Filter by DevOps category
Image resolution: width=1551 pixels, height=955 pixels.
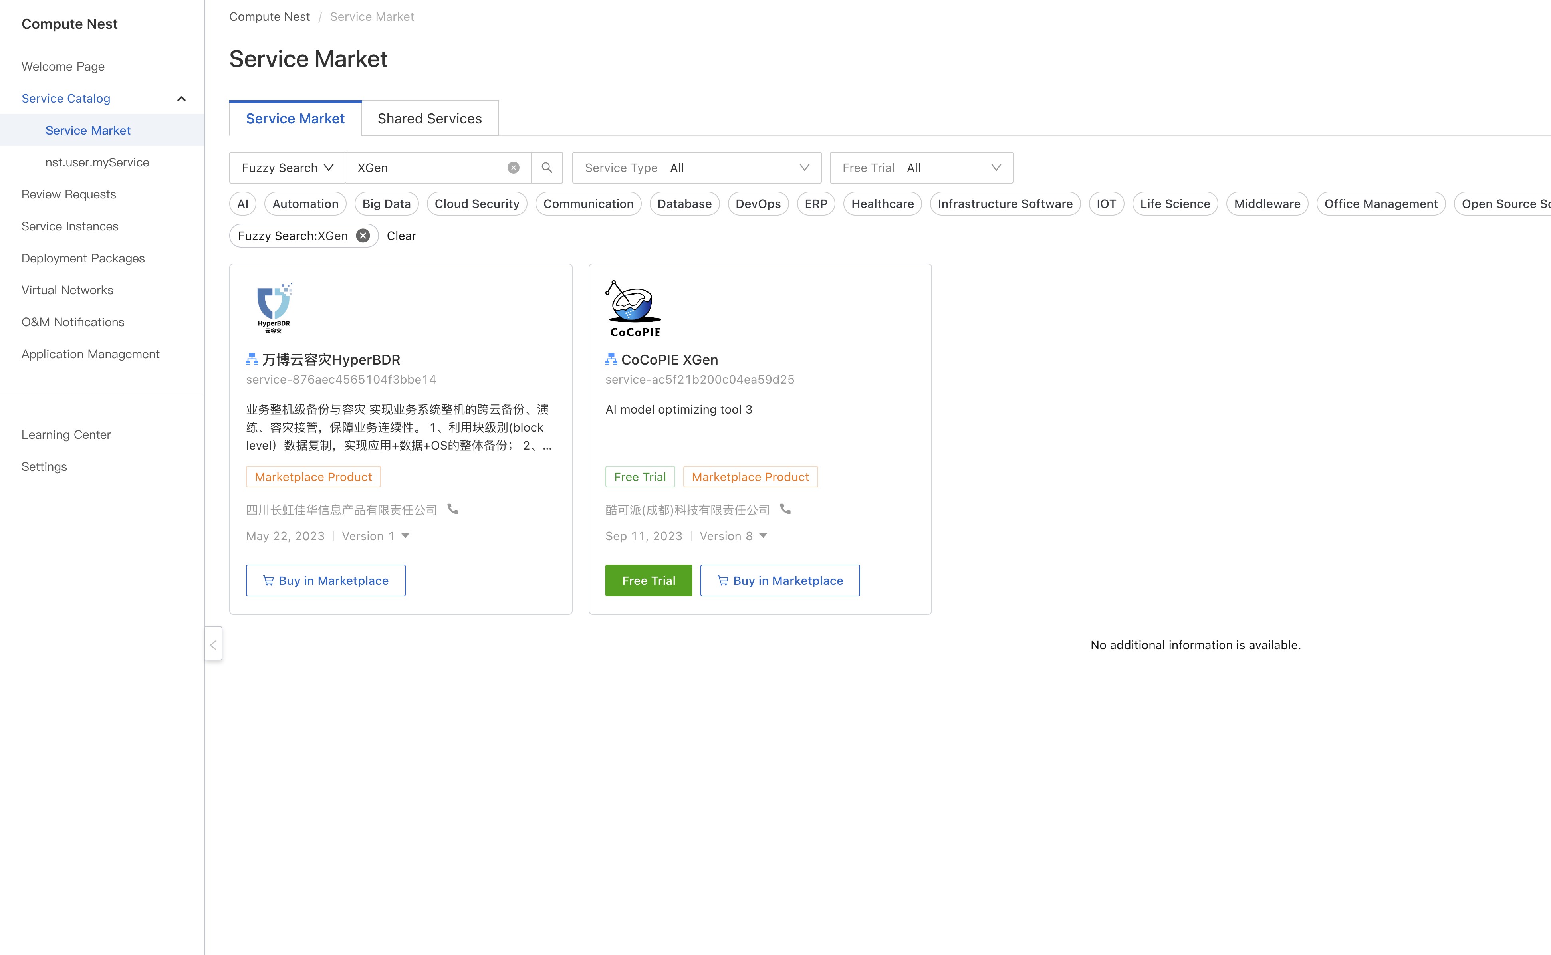759,203
